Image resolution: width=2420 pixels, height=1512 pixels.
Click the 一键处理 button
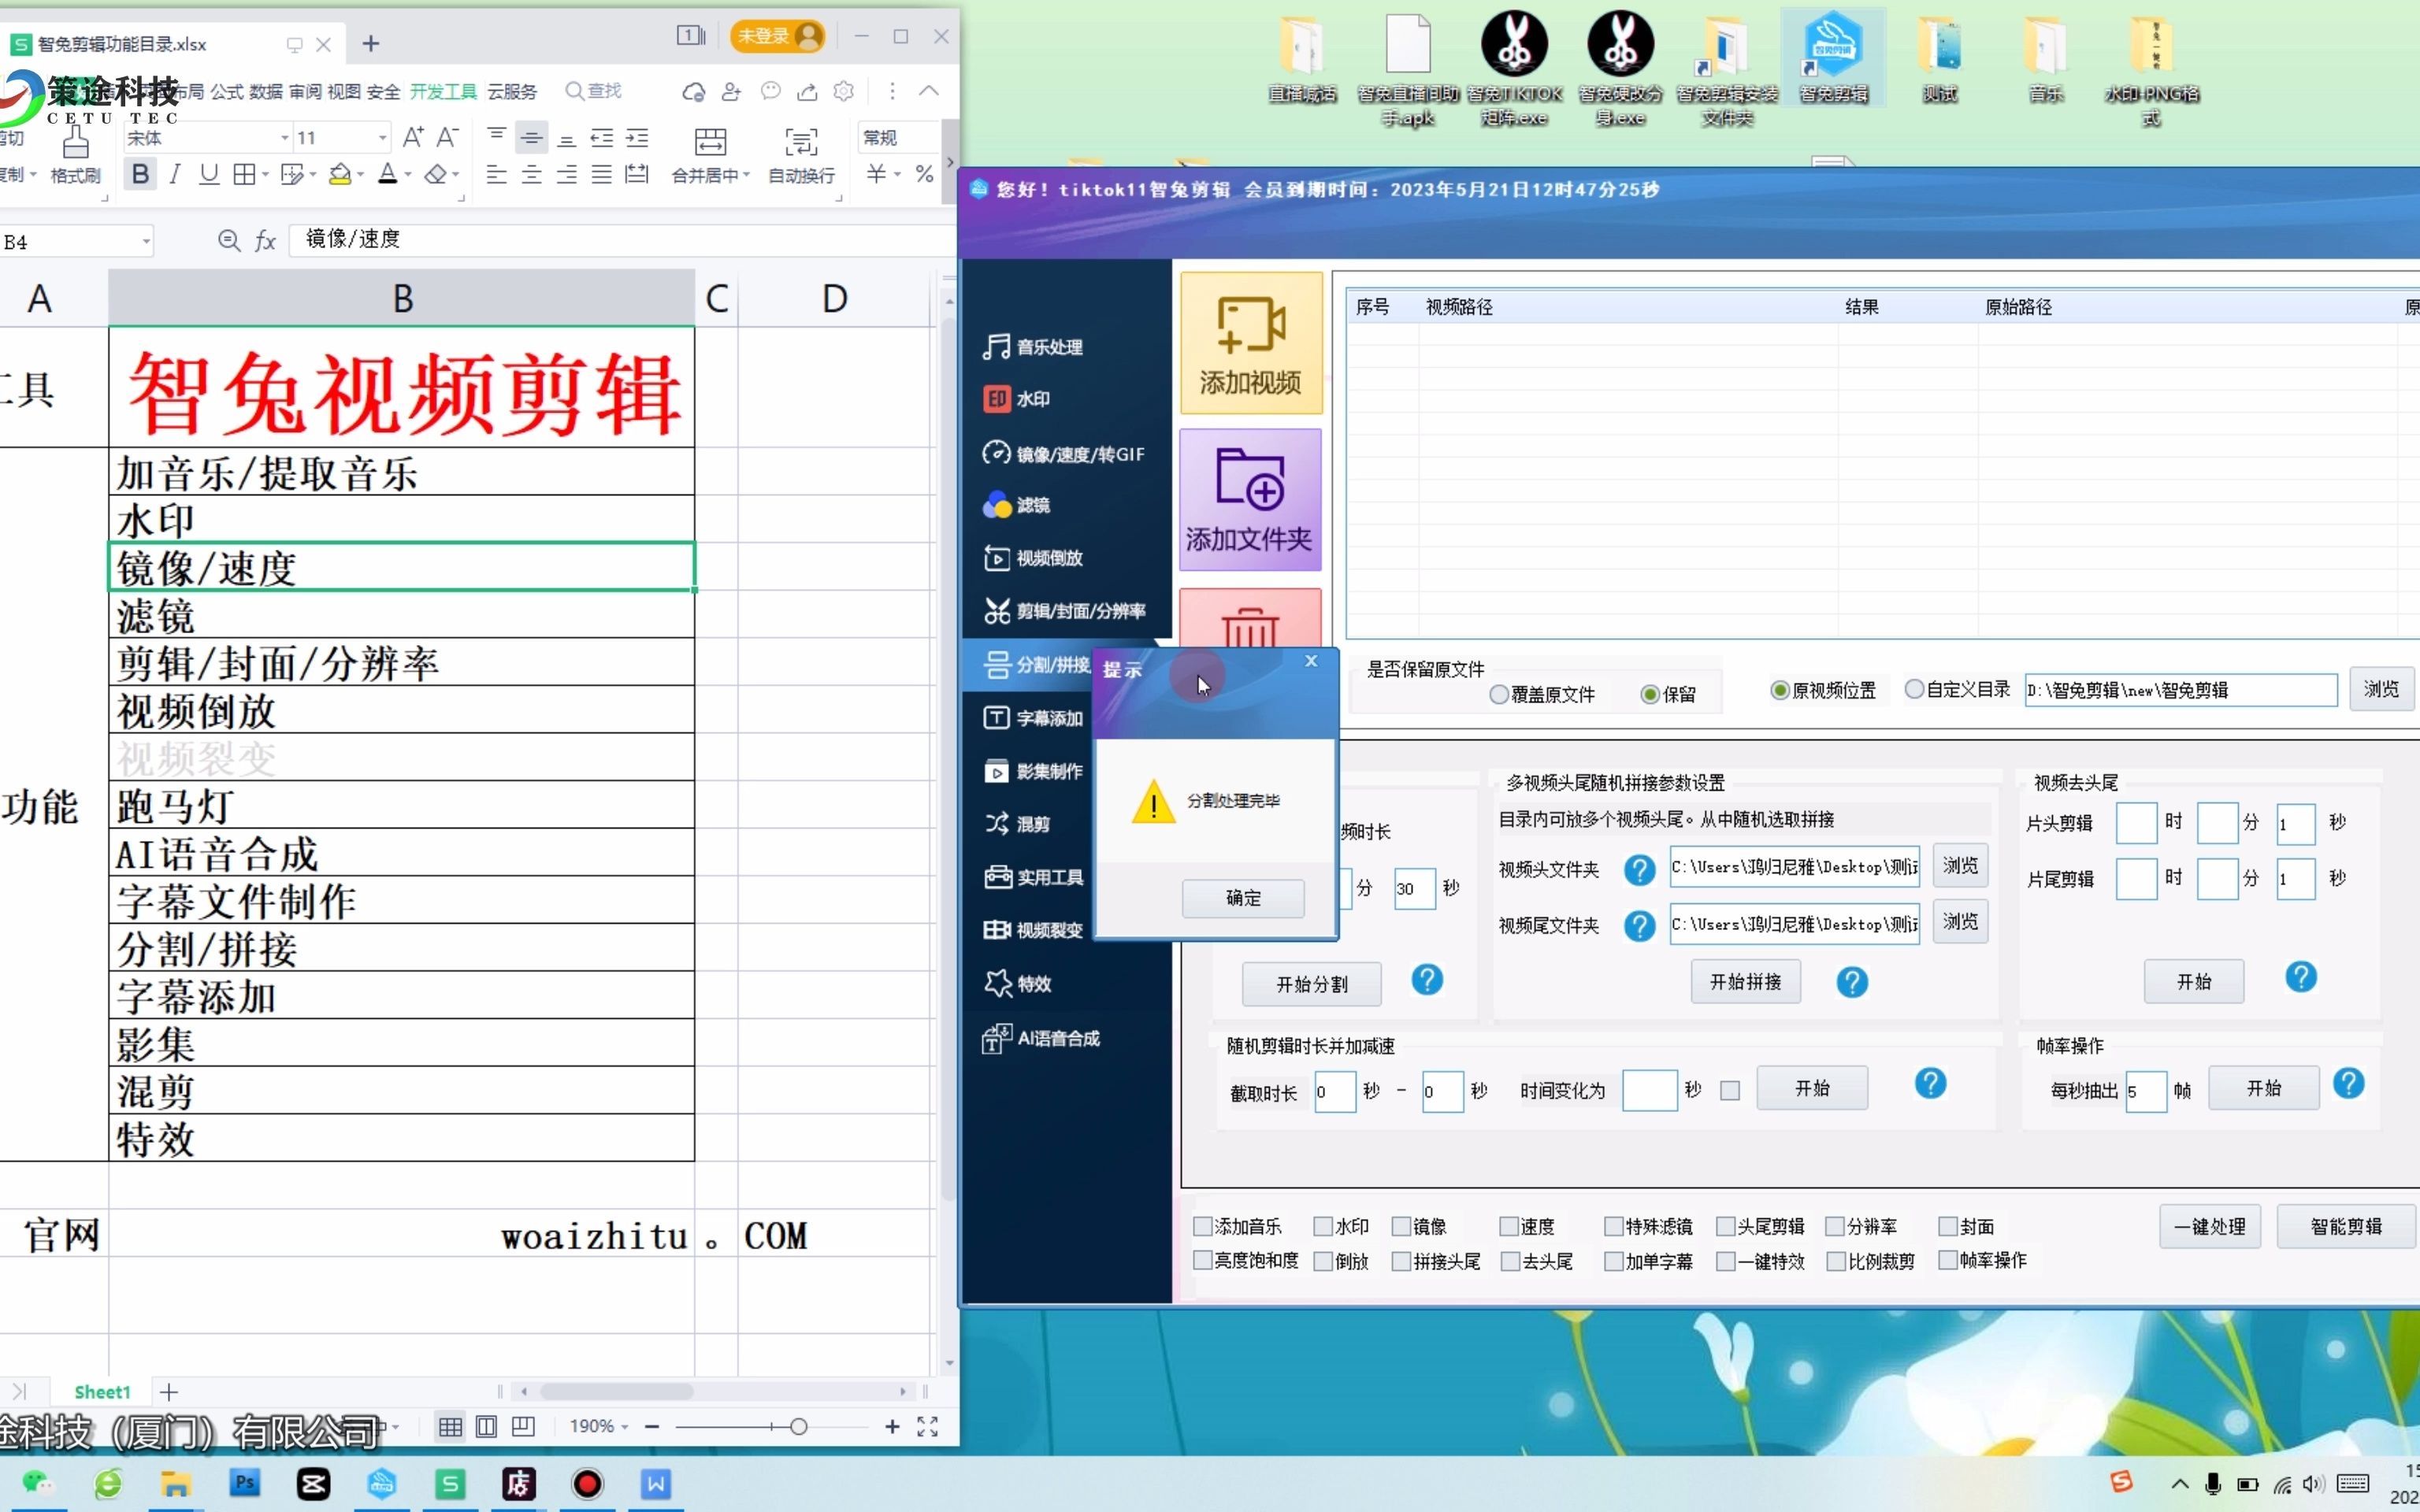tap(2210, 1226)
